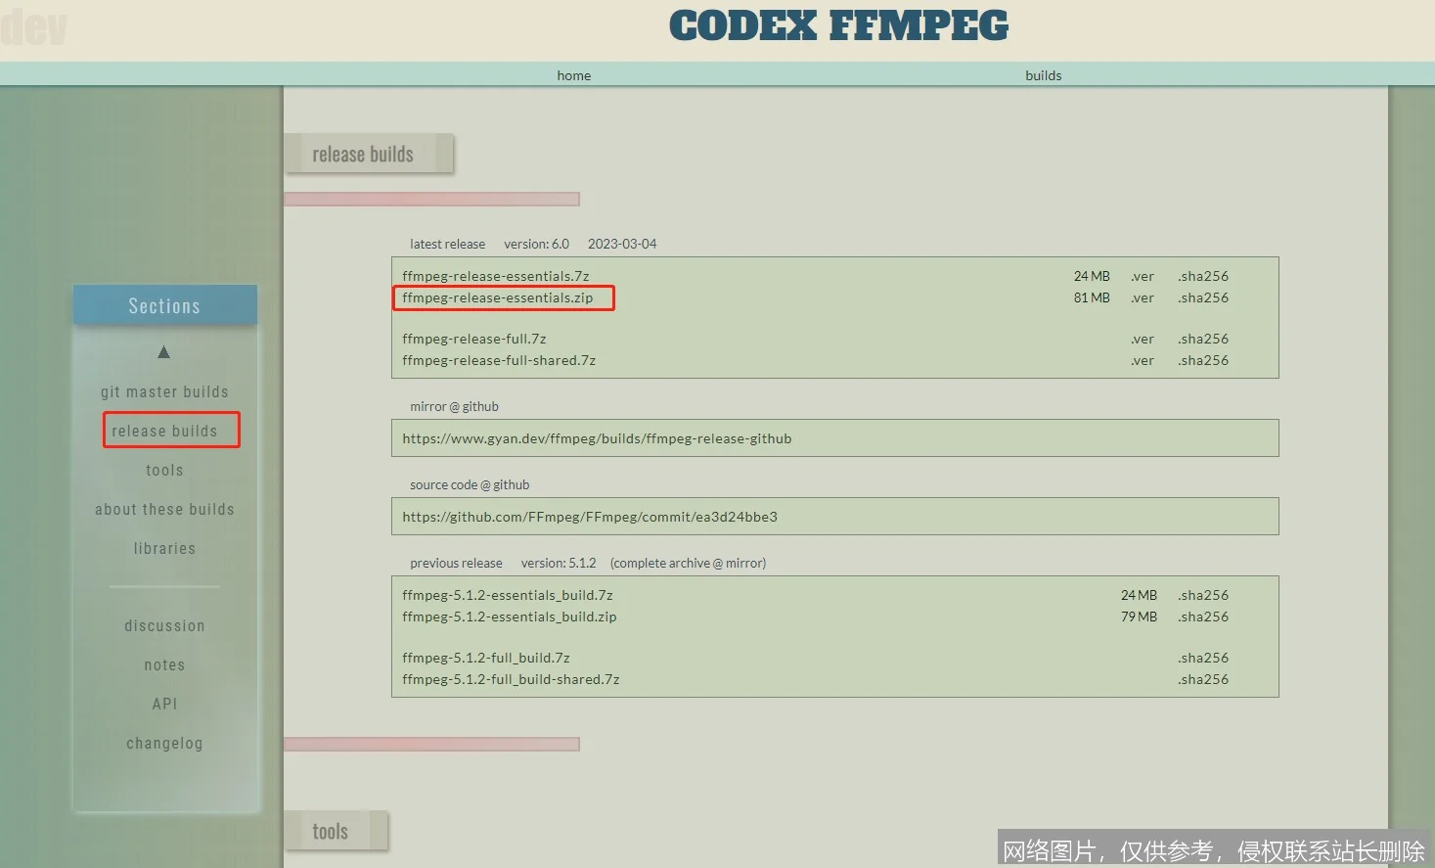Image resolution: width=1435 pixels, height=868 pixels.
Task: Open about these builds section
Action: [164, 509]
